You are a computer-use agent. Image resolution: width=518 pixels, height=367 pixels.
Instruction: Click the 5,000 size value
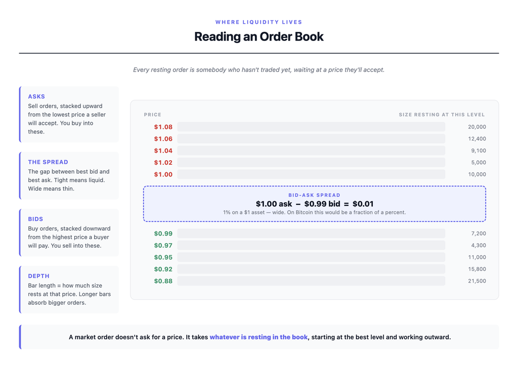tap(479, 162)
